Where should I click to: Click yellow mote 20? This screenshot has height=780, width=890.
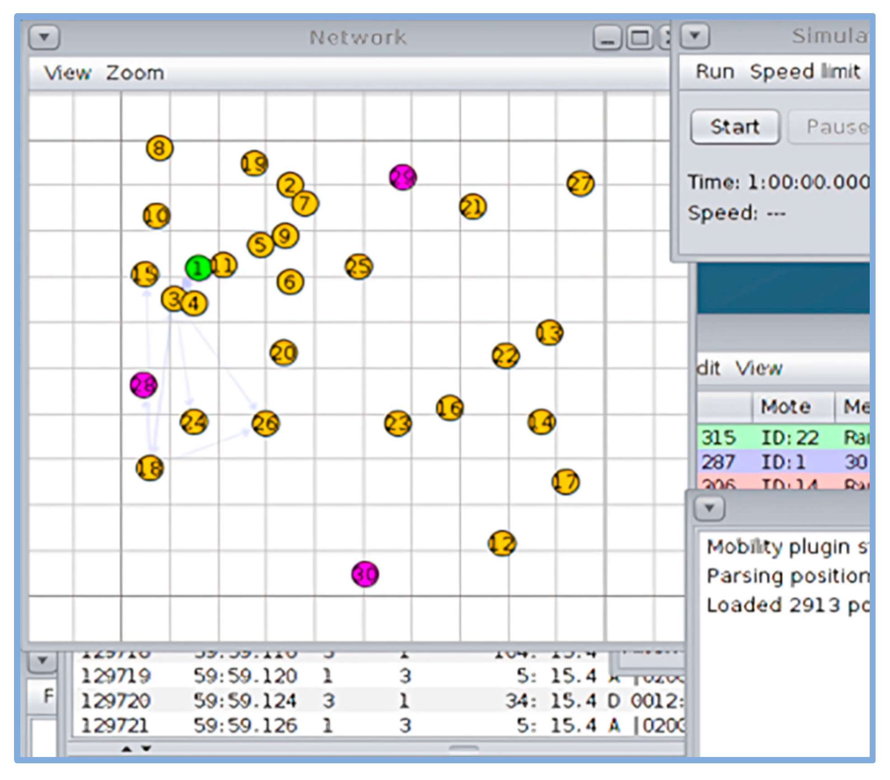click(283, 353)
